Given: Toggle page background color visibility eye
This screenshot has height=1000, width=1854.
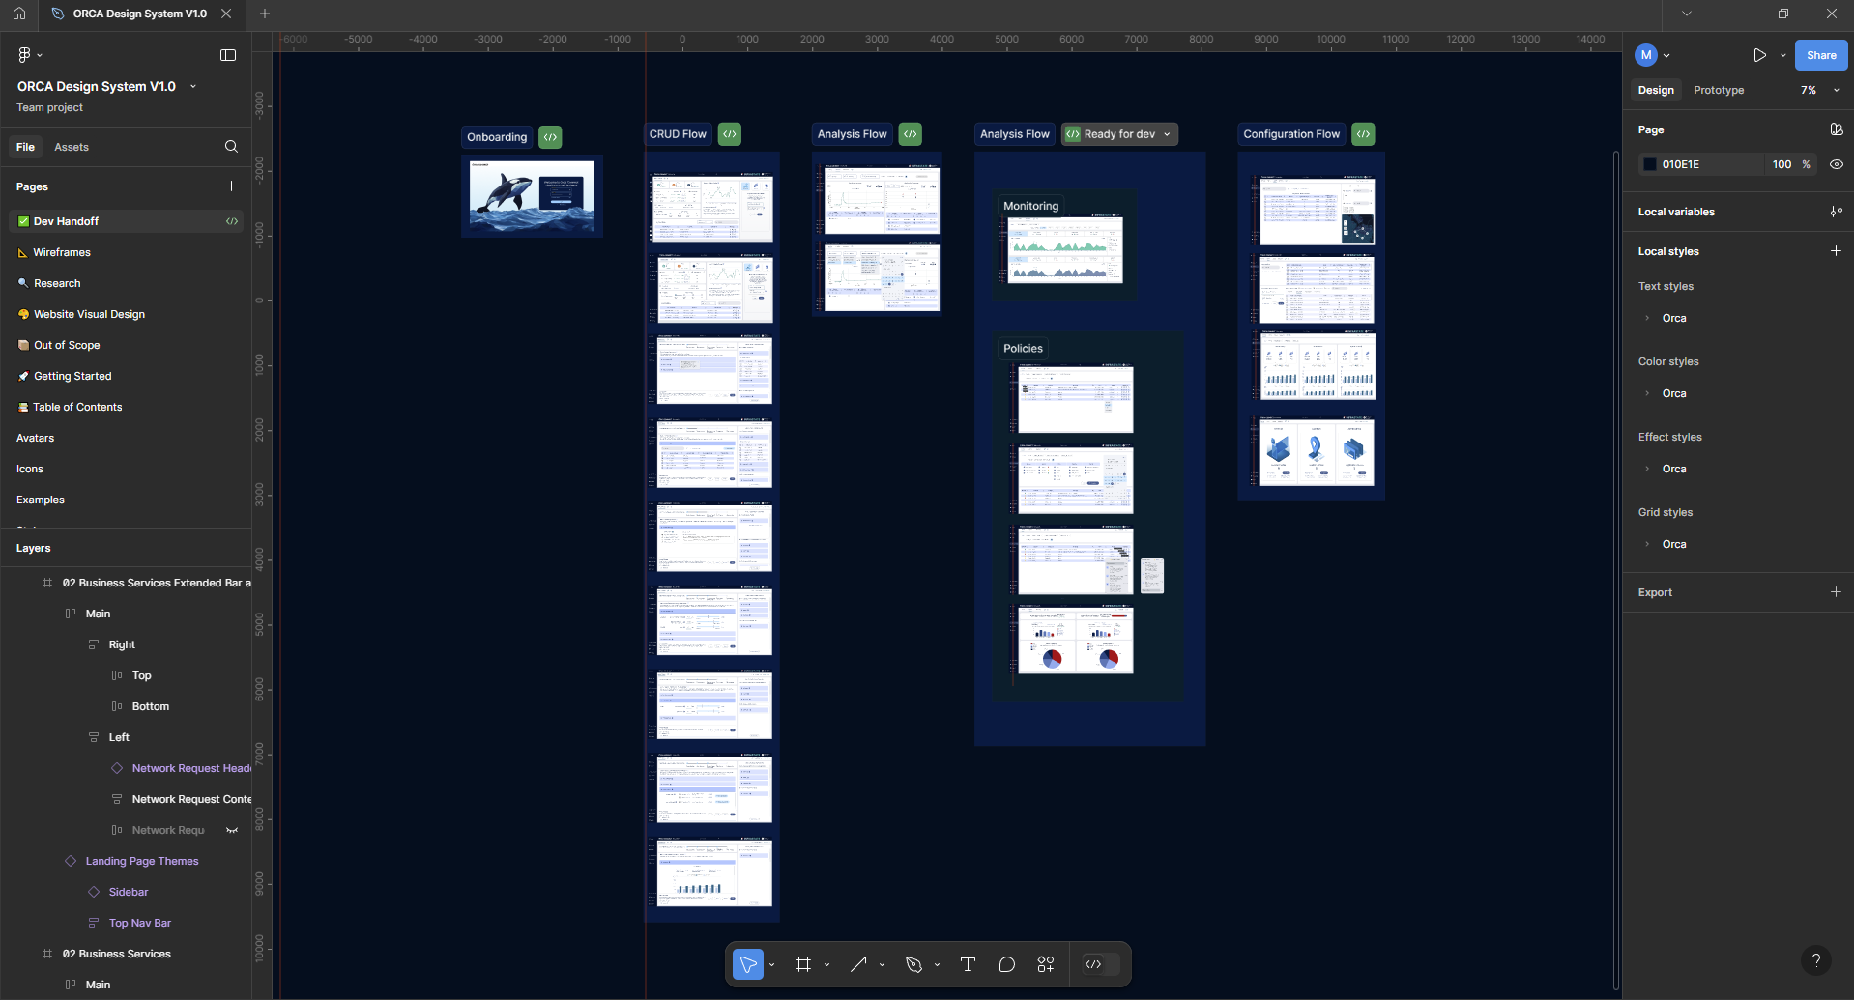Looking at the screenshot, I should (1836, 164).
